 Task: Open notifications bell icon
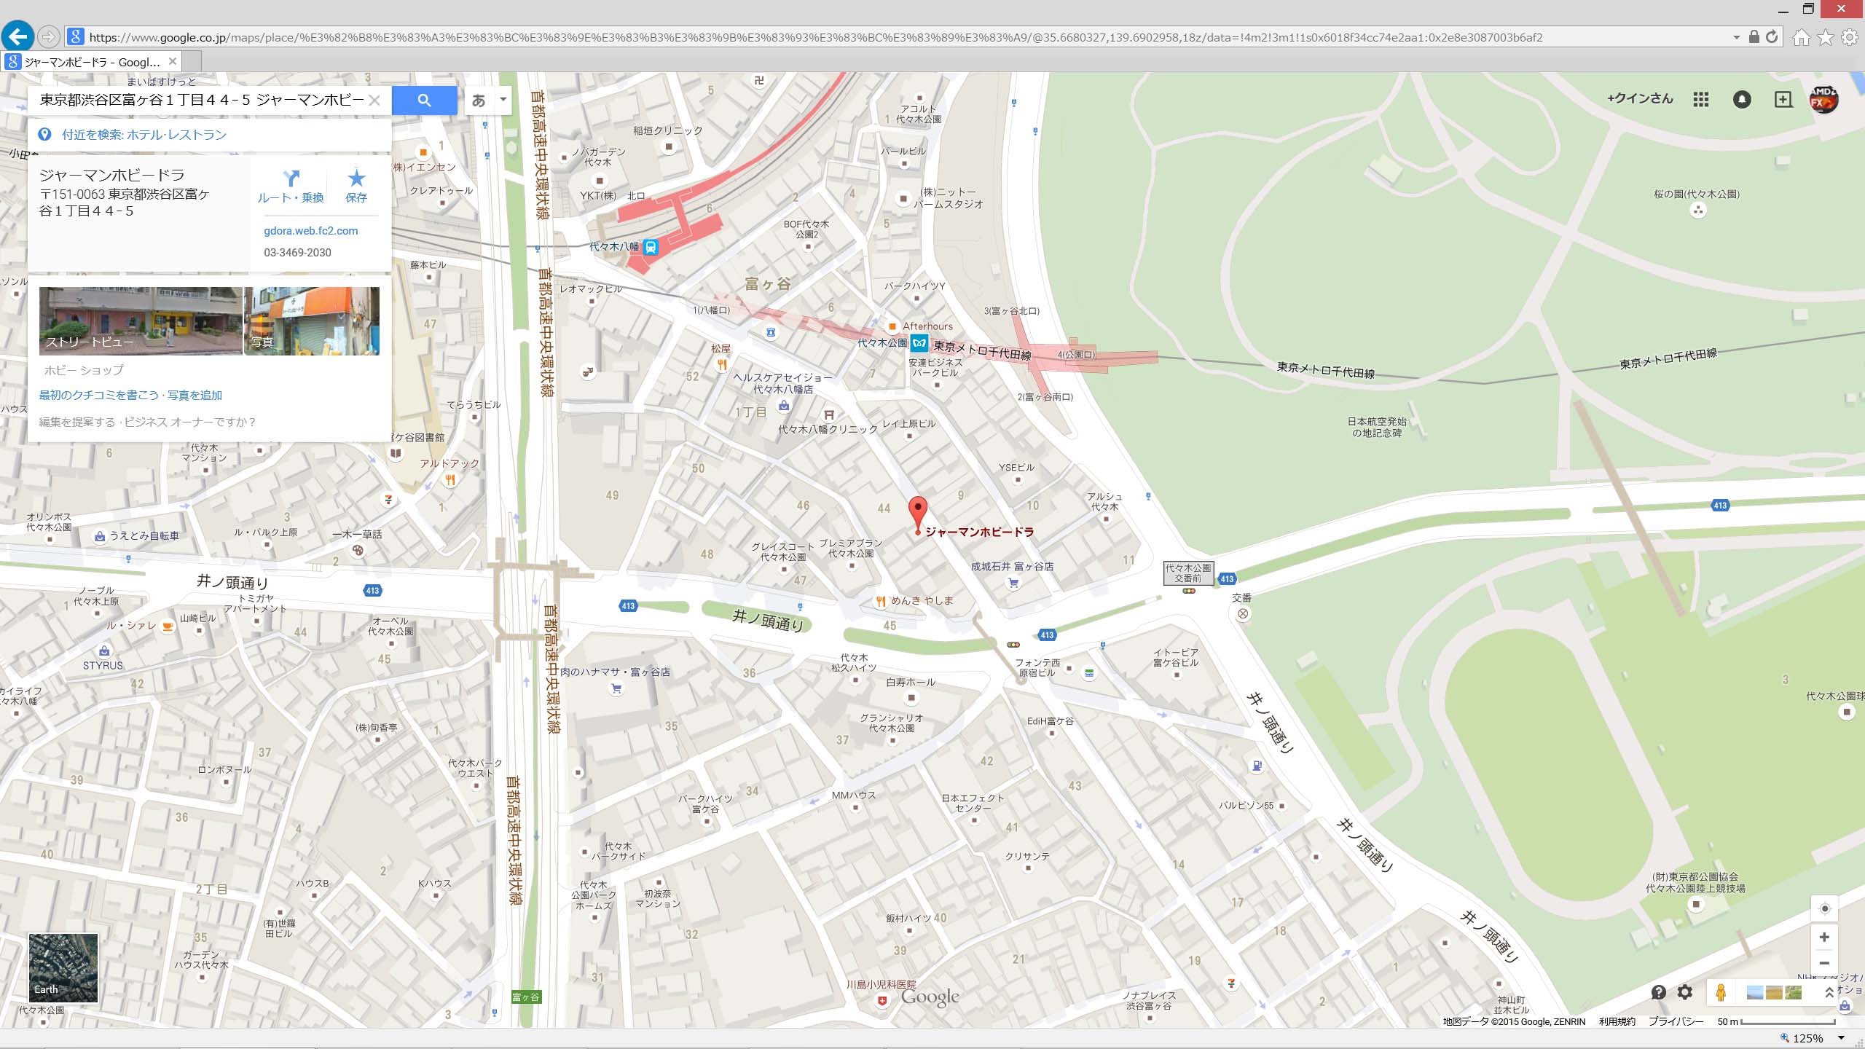point(1742,100)
